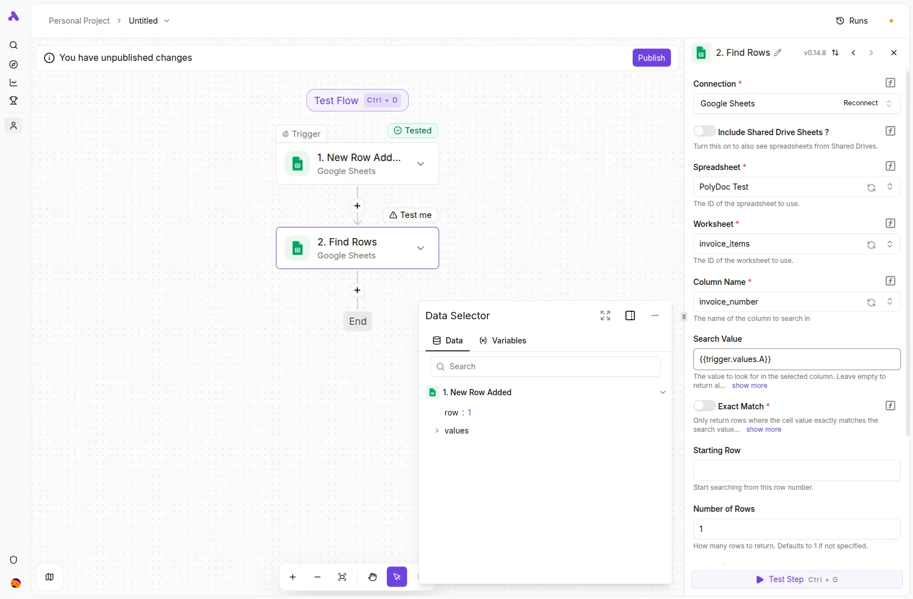Open the Runs history
The image size is (913, 599).
coord(852,21)
